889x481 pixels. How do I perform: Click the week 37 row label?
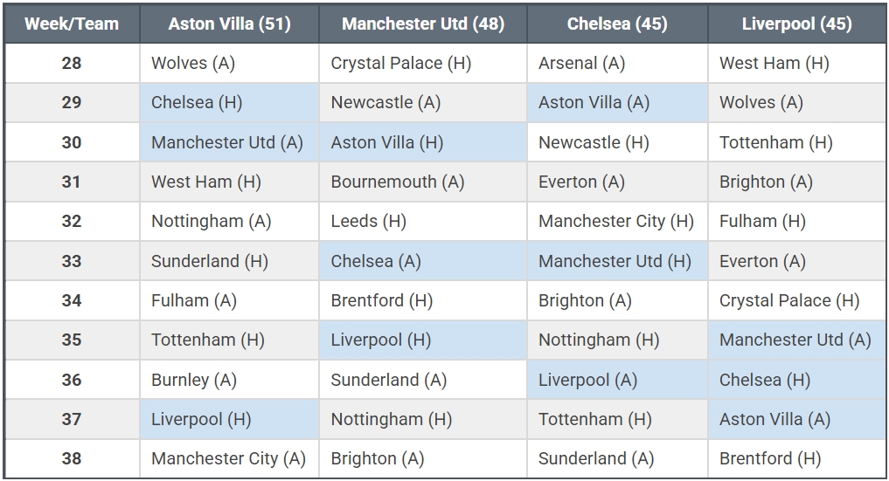(x=72, y=419)
